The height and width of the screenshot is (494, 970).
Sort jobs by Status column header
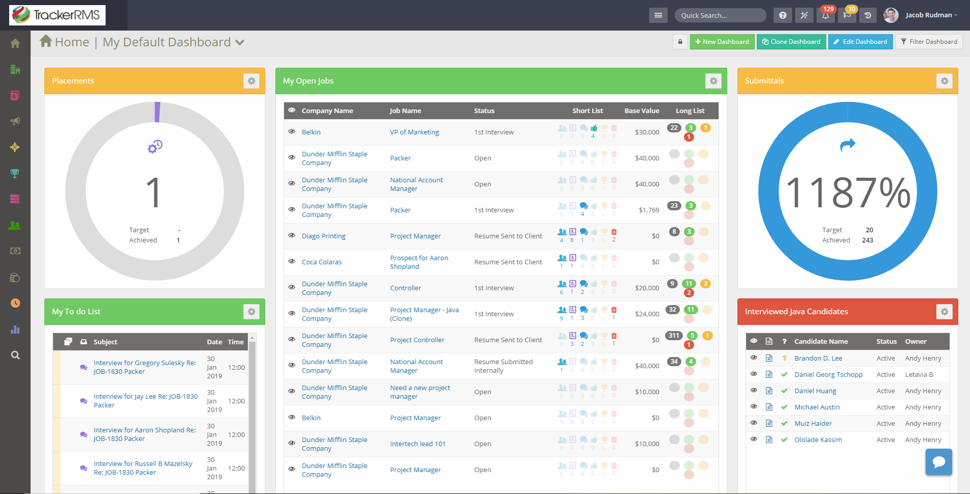484,111
